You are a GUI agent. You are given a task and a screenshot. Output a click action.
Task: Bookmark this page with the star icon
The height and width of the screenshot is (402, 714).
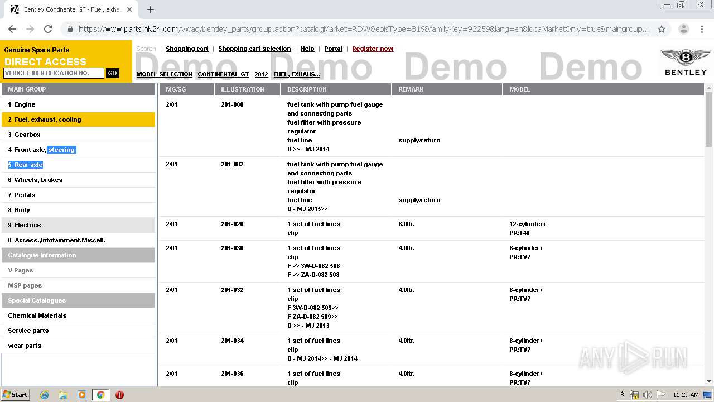pos(662,29)
